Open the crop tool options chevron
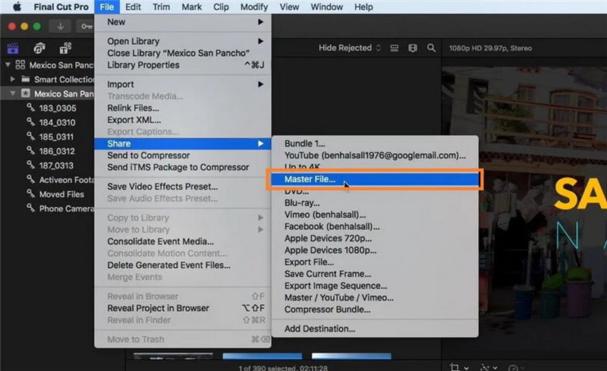 coord(467,367)
